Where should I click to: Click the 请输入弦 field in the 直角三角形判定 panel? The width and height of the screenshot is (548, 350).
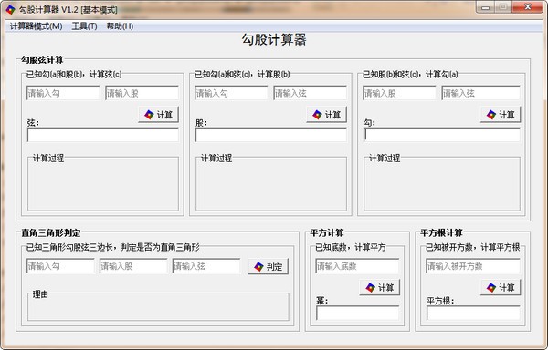click(x=206, y=266)
